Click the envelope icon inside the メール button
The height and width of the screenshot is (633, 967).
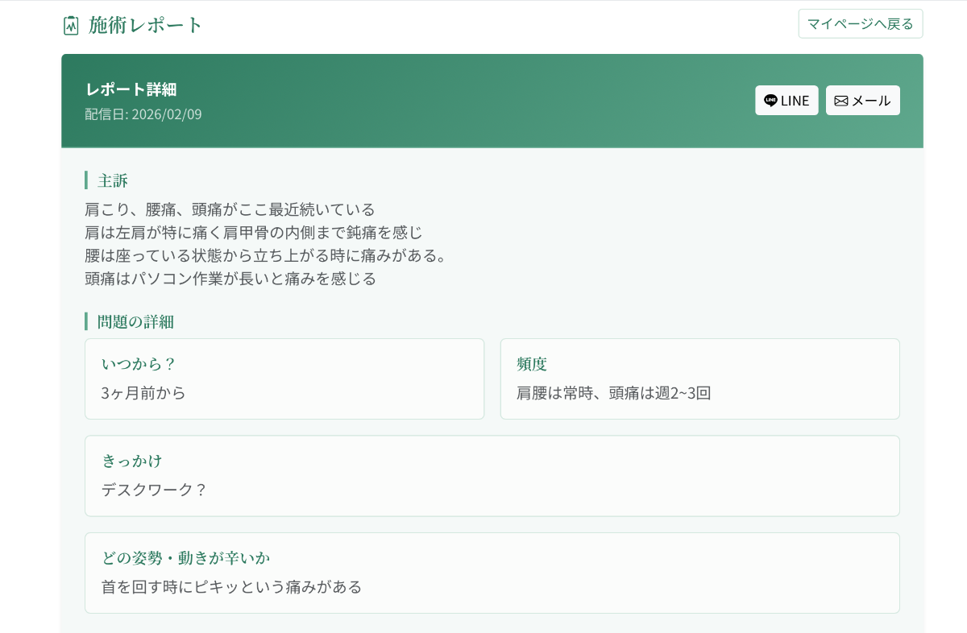840,100
